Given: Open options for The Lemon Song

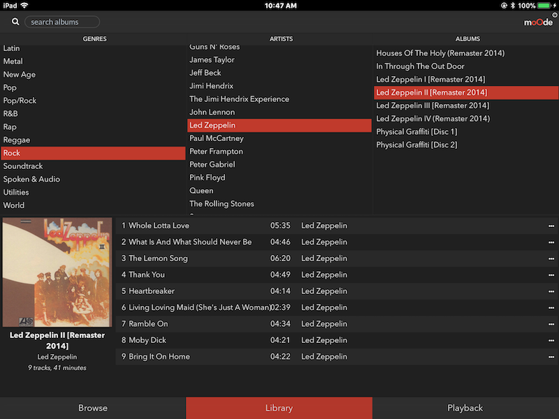Looking at the screenshot, I should [551, 258].
